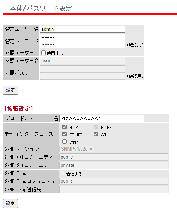The width and height of the screenshot is (177, 211).
Task: Click the SNMP Set コミュニティ private field
Action: coord(114,165)
